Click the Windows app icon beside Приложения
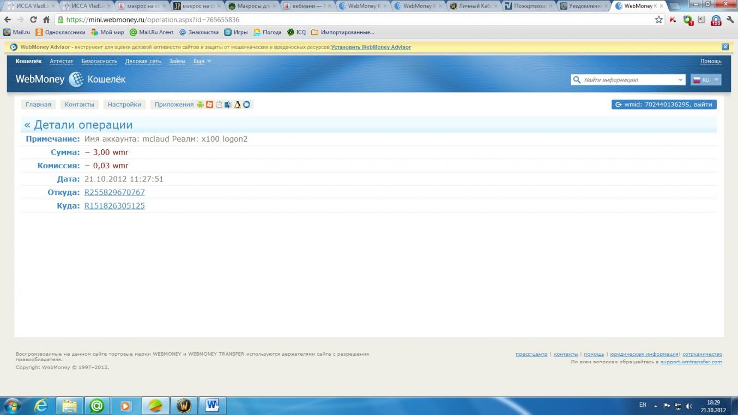Screen dimensions: 738x415 click(x=209, y=105)
